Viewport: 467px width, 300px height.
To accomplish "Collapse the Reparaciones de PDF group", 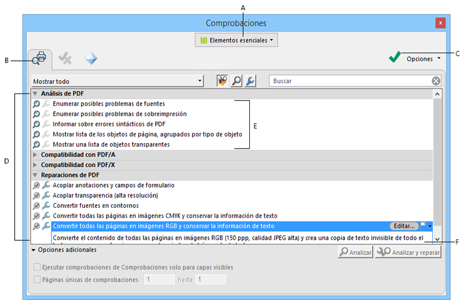I will point(35,175).
